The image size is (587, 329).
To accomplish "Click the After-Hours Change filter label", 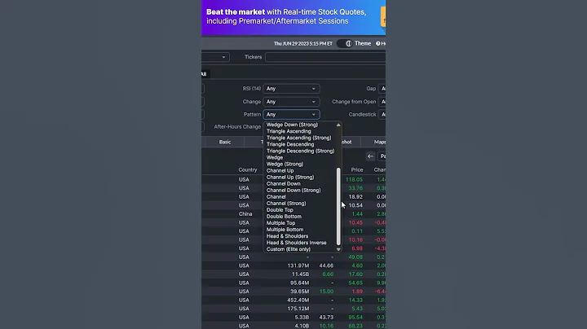I will (x=237, y=127).
